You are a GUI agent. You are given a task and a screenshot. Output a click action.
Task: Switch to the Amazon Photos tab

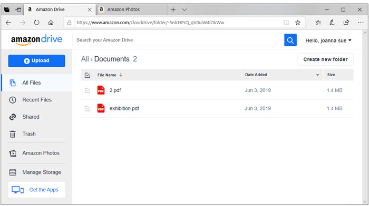(132, 9)
